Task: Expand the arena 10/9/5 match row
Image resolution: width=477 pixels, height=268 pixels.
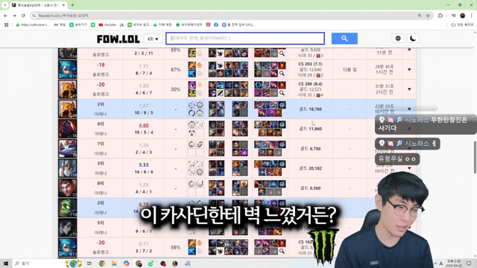Action: point(409,109)
